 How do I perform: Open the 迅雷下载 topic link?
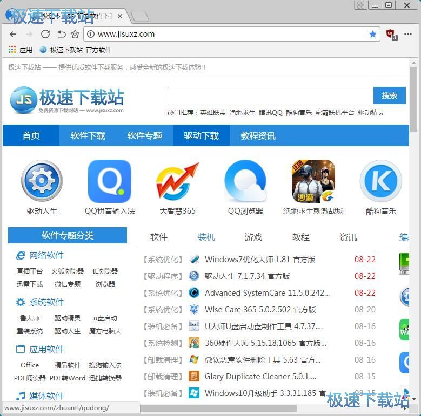30,284
